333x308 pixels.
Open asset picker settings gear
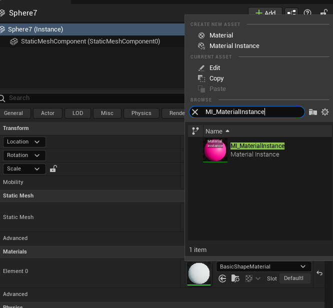(325, 112)
